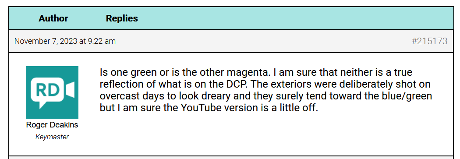Click the Author column header
The image size is (460, 159).
click(53, 18)
